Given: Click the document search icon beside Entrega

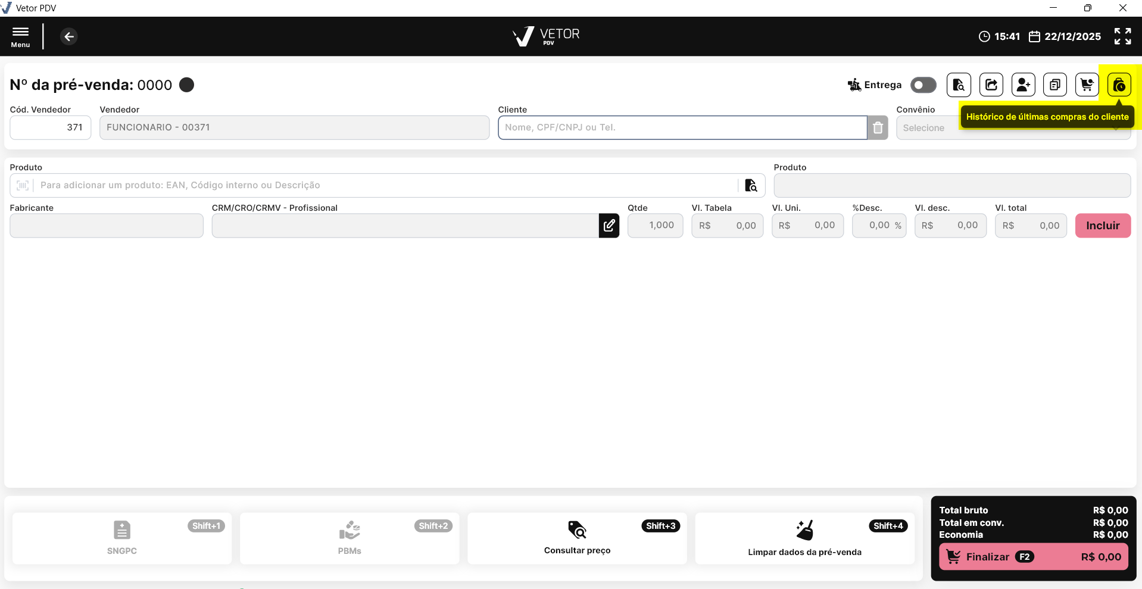Looking at the screenshot, I should [959, 85].
